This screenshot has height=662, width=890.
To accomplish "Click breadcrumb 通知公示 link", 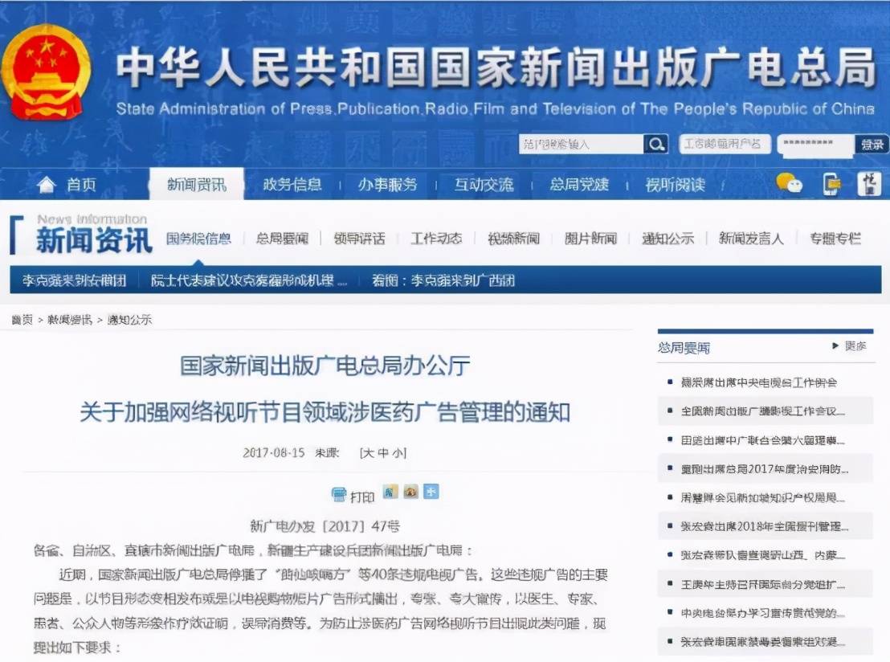I will pos(129,321).
